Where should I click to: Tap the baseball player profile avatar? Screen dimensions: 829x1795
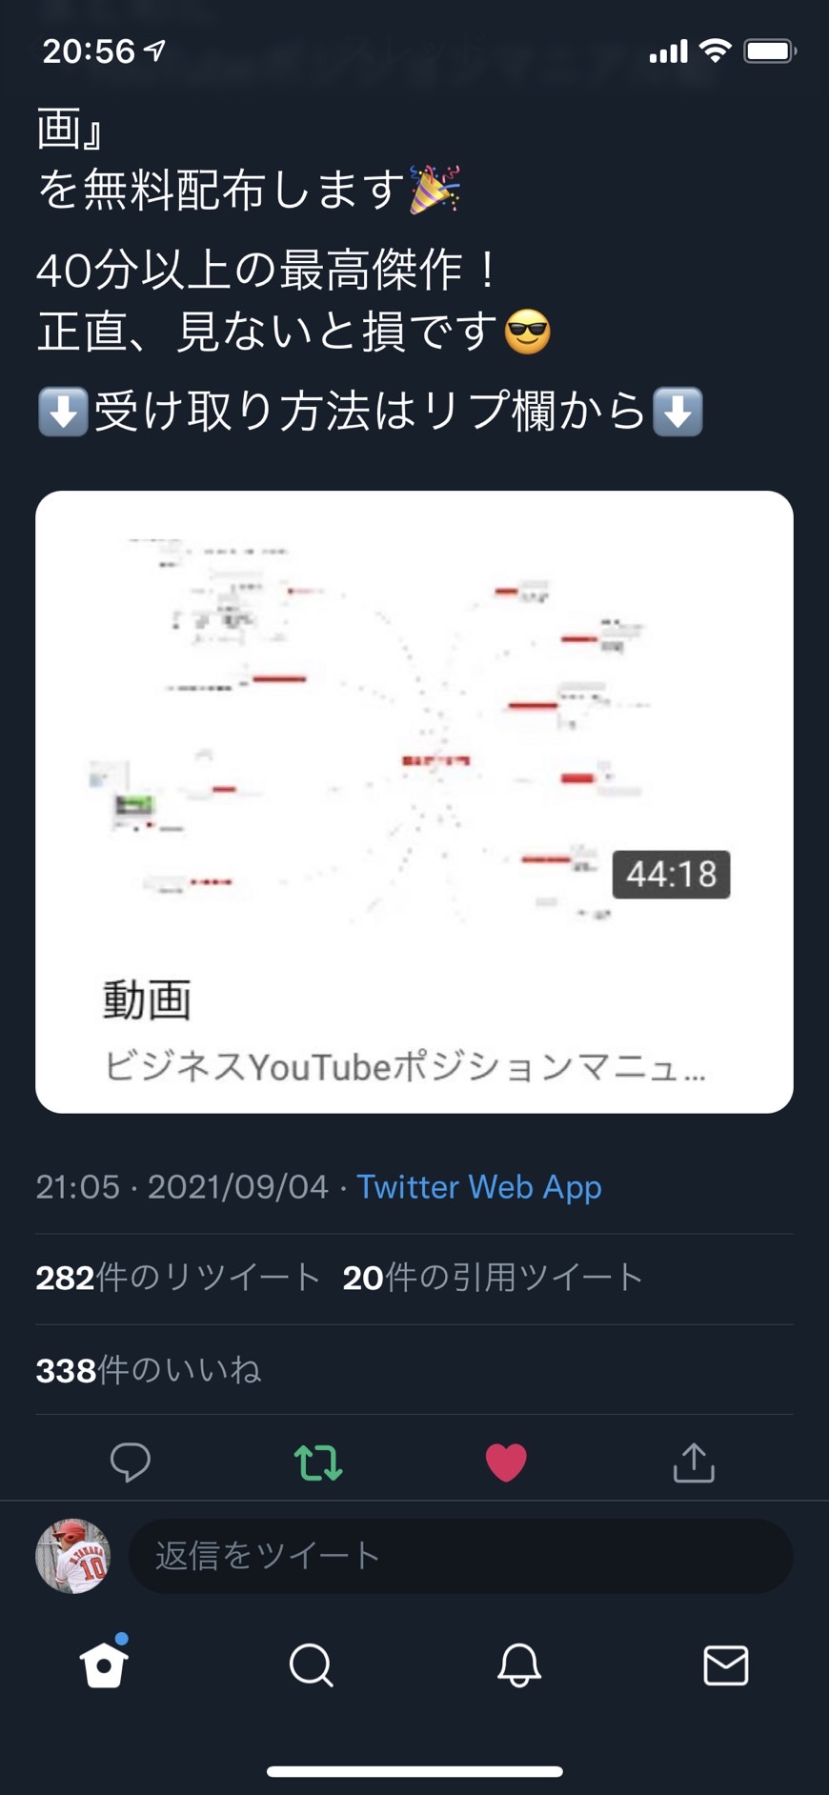point(72,1556)
